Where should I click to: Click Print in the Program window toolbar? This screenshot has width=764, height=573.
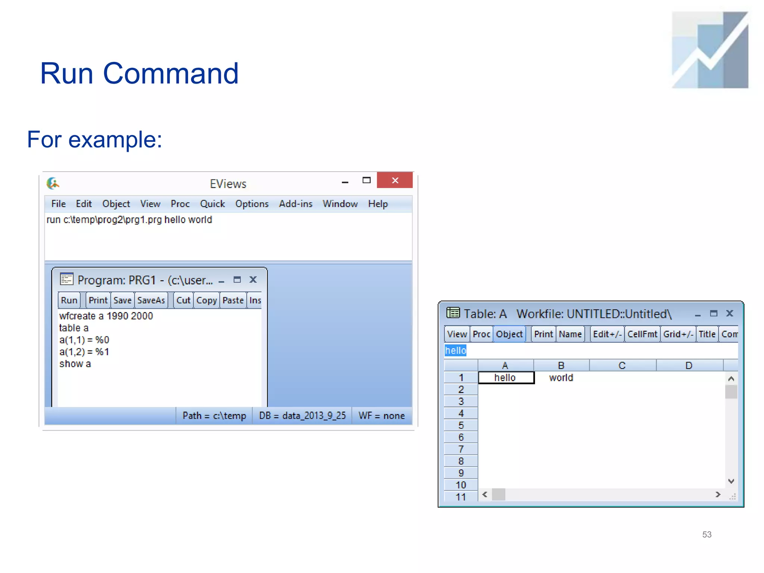pos(98,300)
